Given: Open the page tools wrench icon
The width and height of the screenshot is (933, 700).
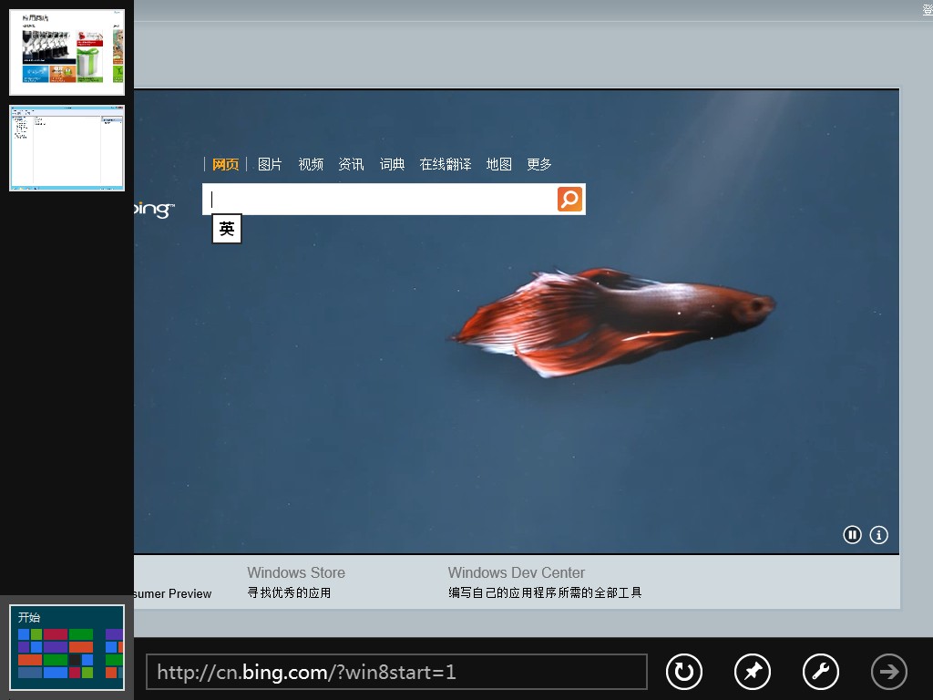Looking at the screenshot, I should [x=821, y=672].
